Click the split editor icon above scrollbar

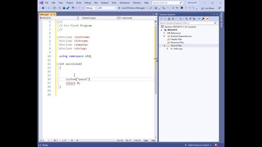point(156,21)
